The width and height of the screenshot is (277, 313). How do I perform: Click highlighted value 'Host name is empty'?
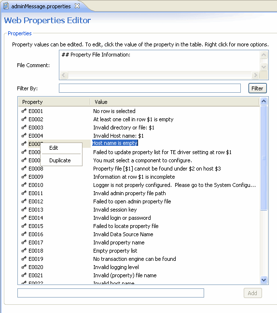[115, 143]
